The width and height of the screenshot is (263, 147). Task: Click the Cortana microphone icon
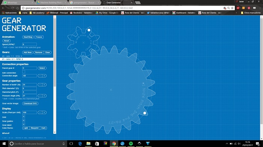[63, 144]
